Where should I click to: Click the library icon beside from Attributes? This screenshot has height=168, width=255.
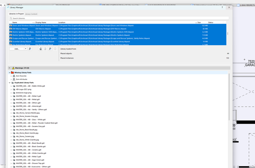(x=14, y=79)
